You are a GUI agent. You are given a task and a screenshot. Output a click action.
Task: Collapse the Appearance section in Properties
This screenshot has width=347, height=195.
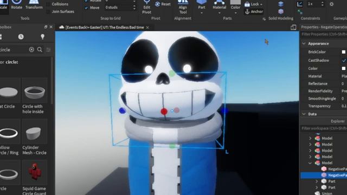[304, 43]
